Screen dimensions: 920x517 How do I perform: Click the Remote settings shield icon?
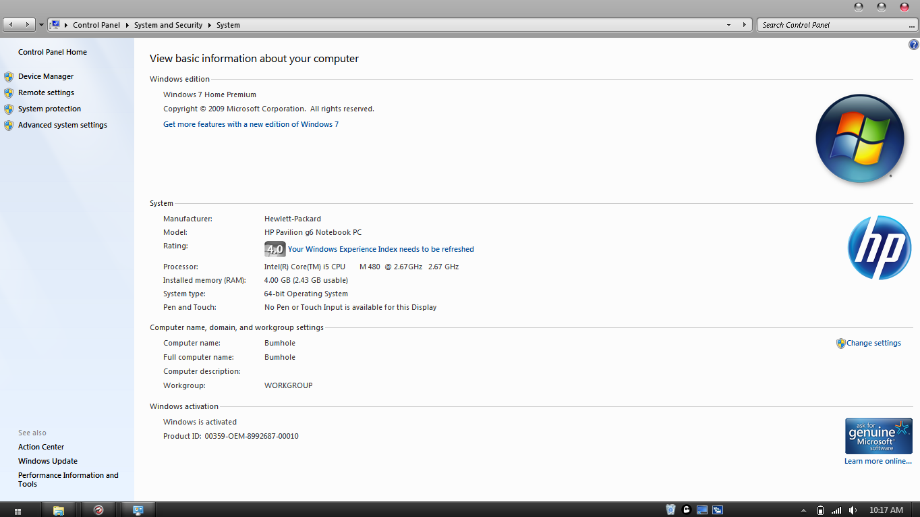click(9, 93)
